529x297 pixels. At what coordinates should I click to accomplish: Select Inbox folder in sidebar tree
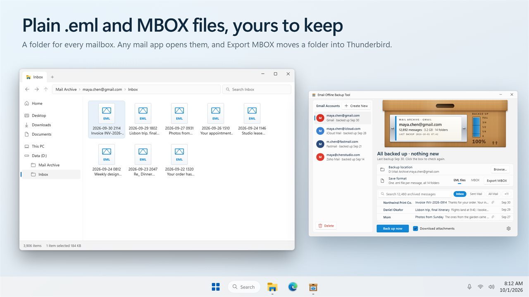50,174
